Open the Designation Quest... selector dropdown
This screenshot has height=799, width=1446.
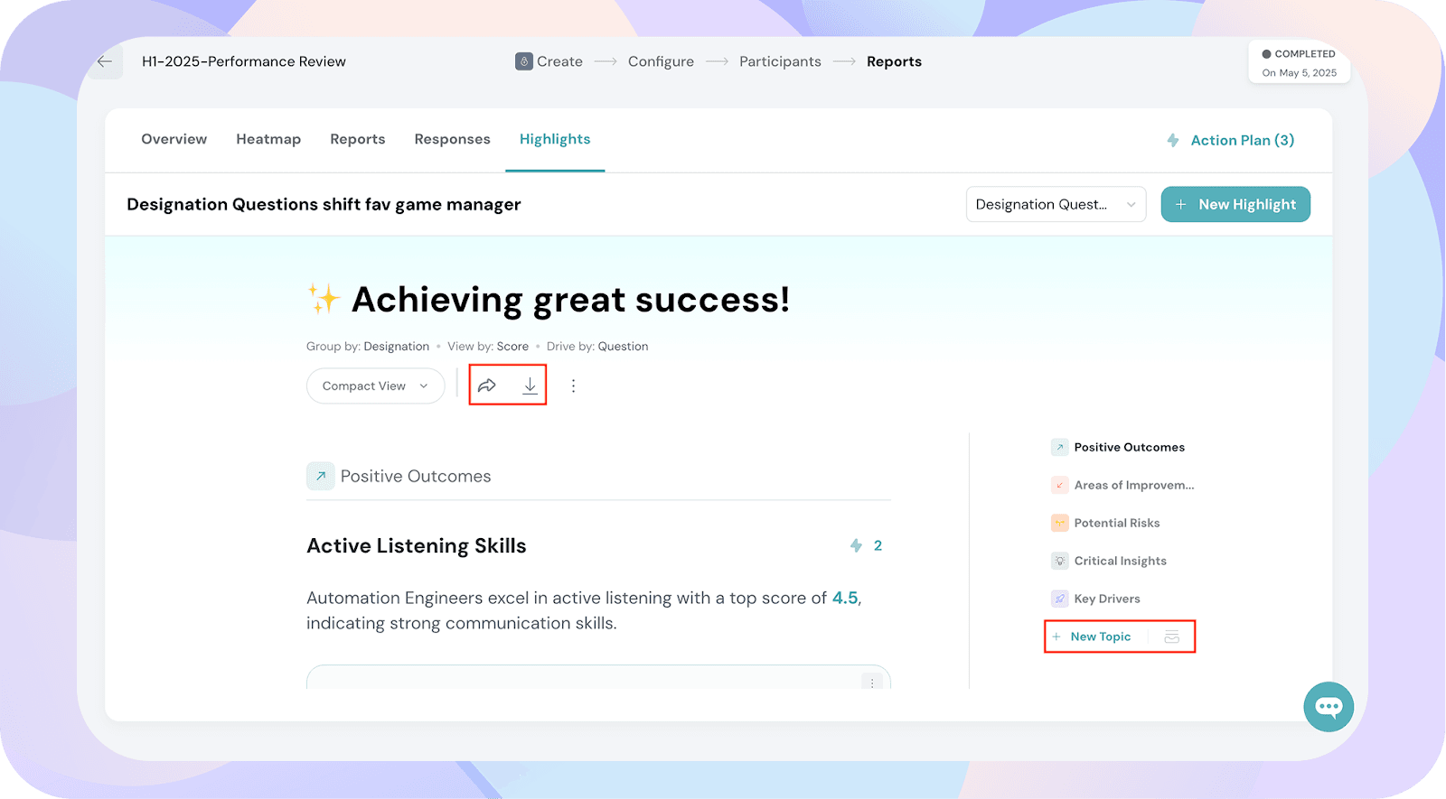click(1055, 204)
